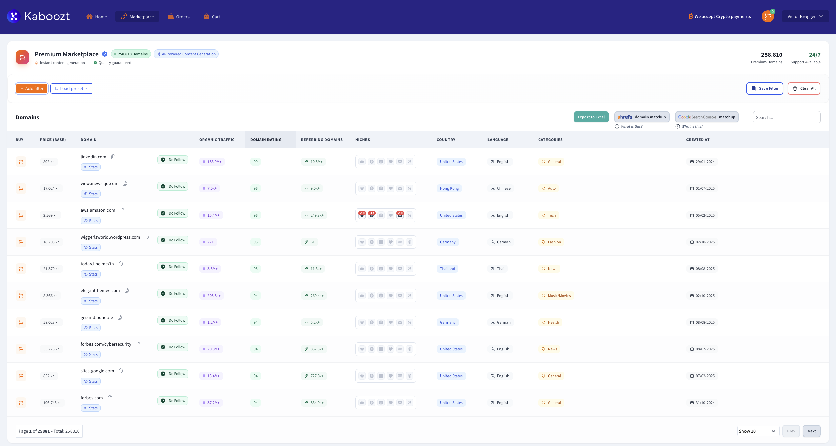Click the copy icon next to aws.amazon.com
The image size is (836, 446).
tap(122, 210)
